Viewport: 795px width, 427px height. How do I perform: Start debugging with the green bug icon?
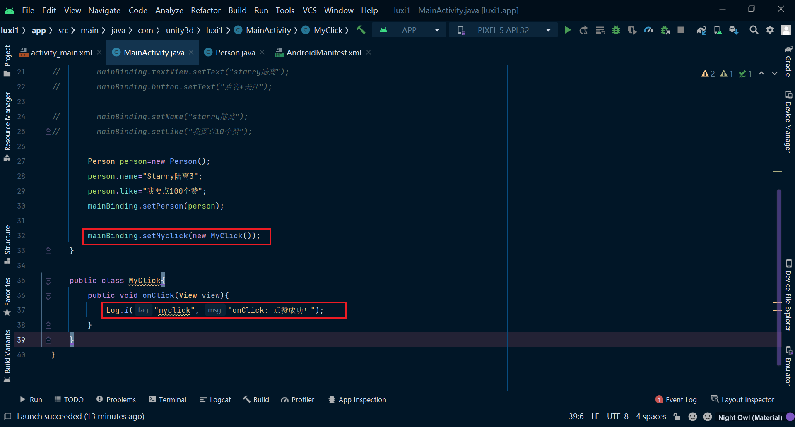(x=616, y=30)
